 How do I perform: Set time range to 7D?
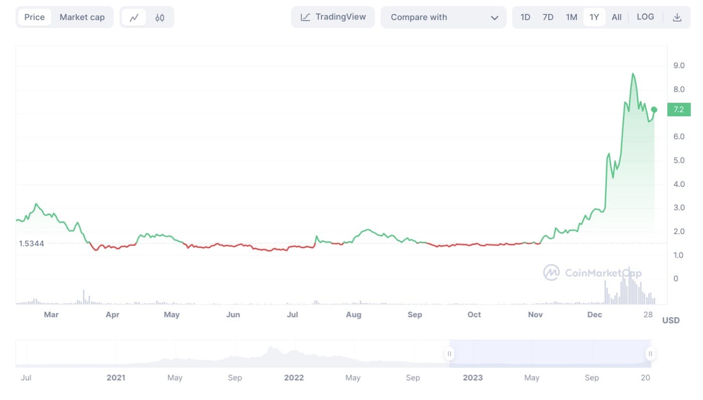548,17
